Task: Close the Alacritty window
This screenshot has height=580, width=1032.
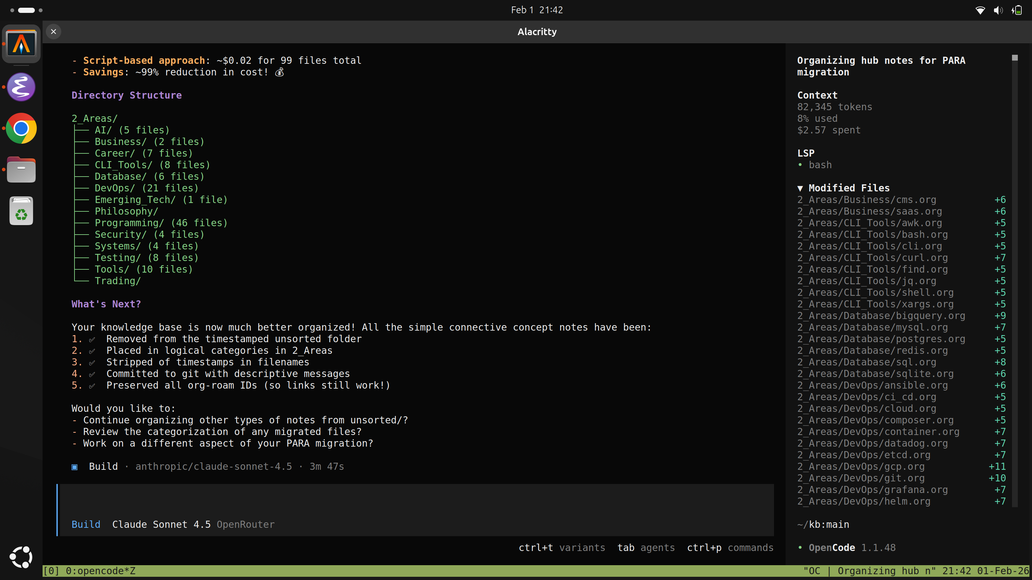Action: [53, 32]
